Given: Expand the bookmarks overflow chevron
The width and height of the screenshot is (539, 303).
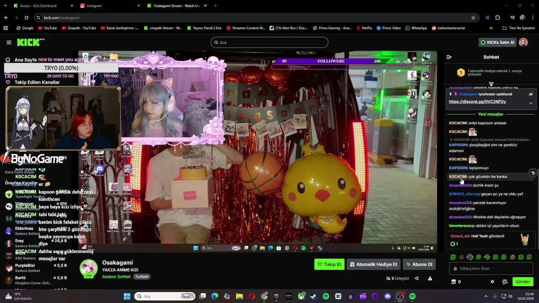Looking at the screenshot, I should [491, 28].
